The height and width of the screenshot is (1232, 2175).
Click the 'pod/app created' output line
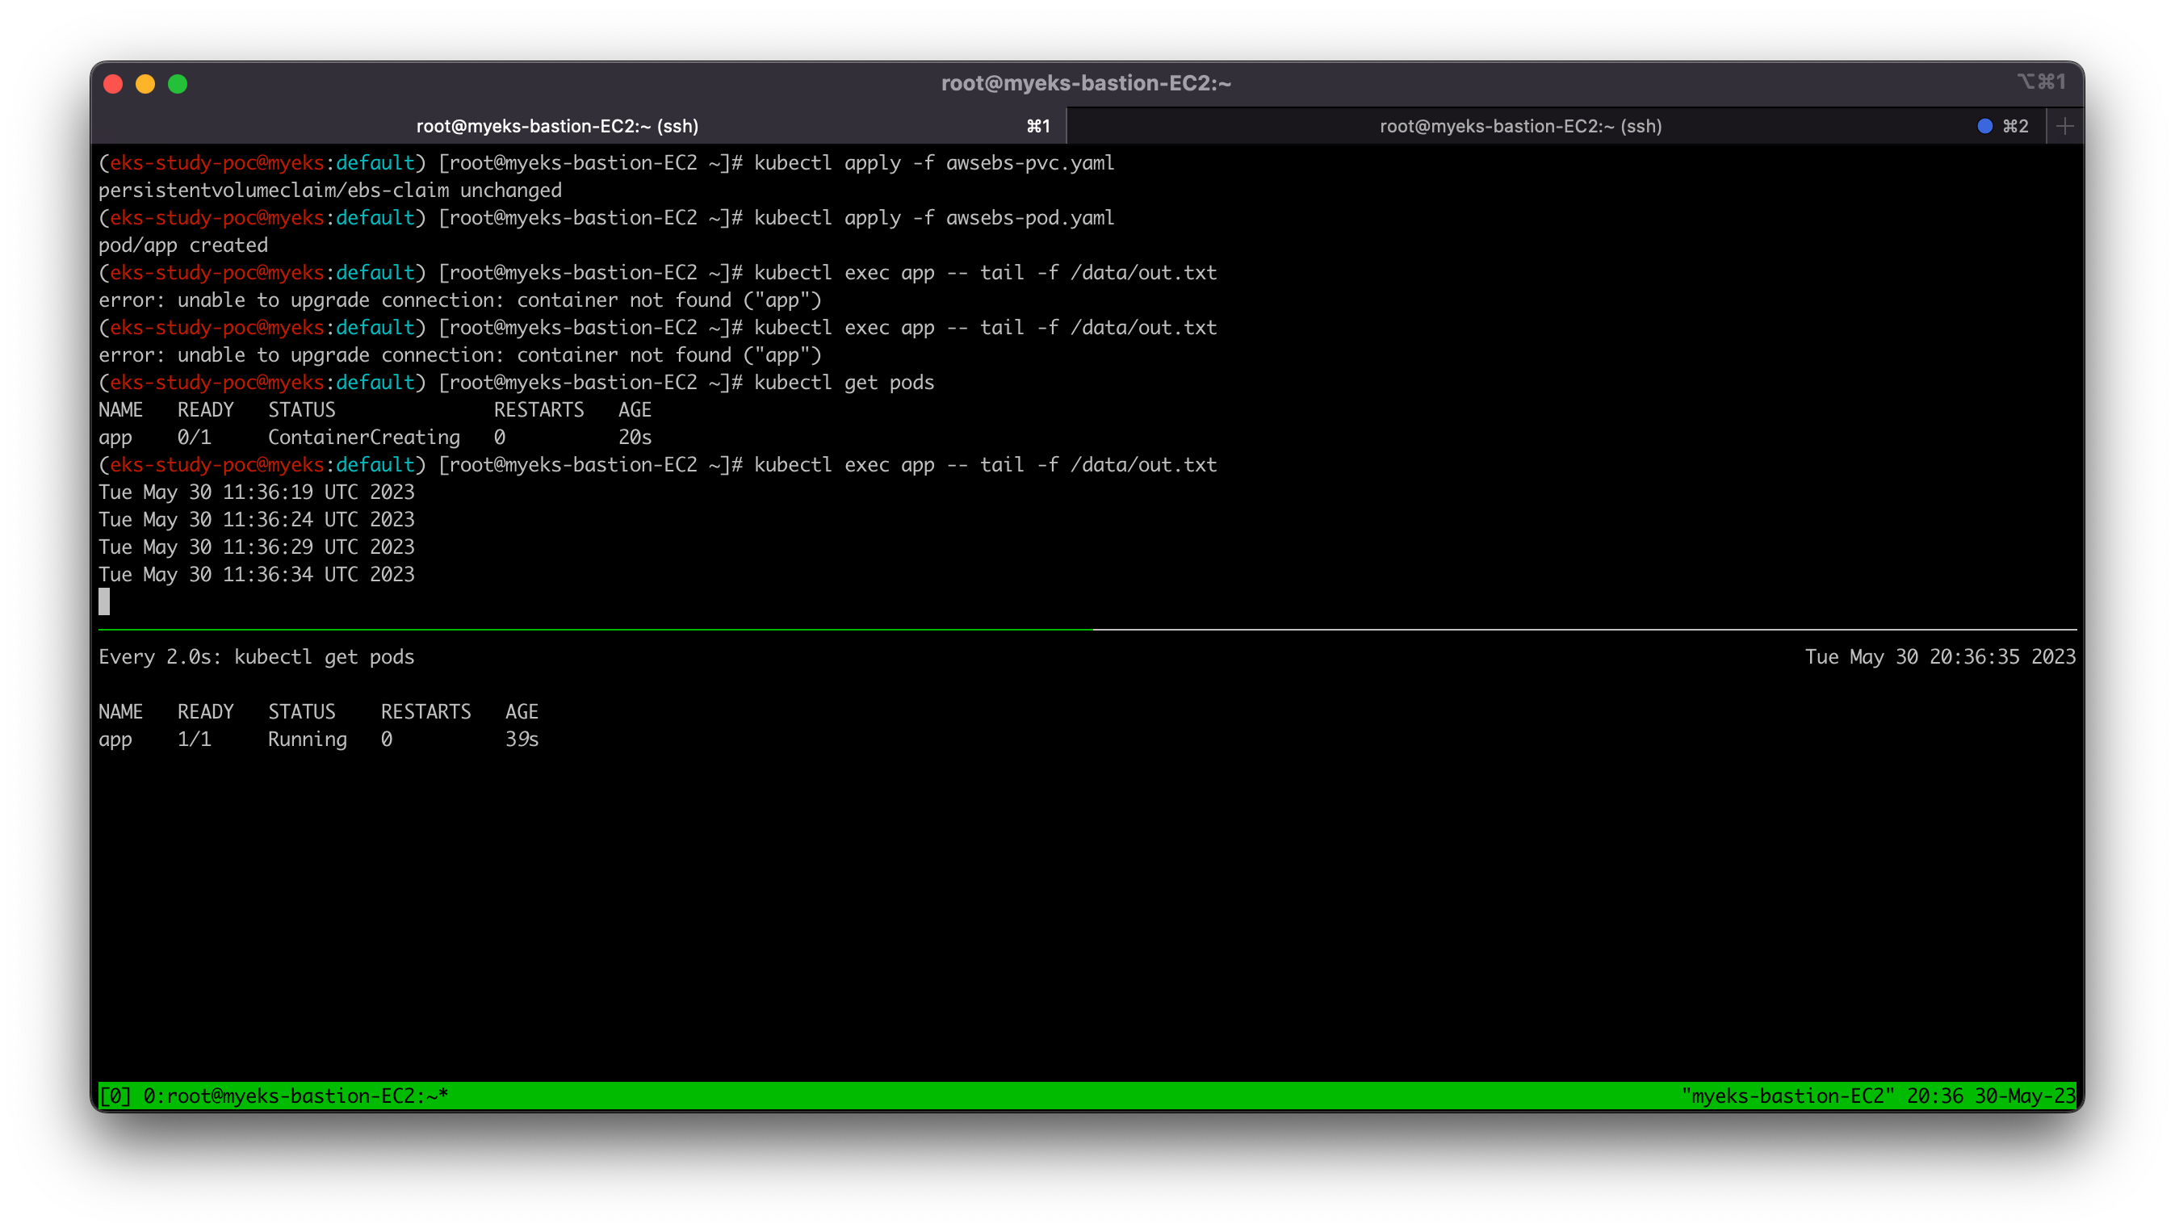[182, 245]
